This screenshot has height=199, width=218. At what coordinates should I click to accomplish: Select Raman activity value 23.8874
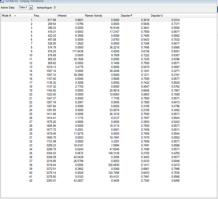coord(114,110)
